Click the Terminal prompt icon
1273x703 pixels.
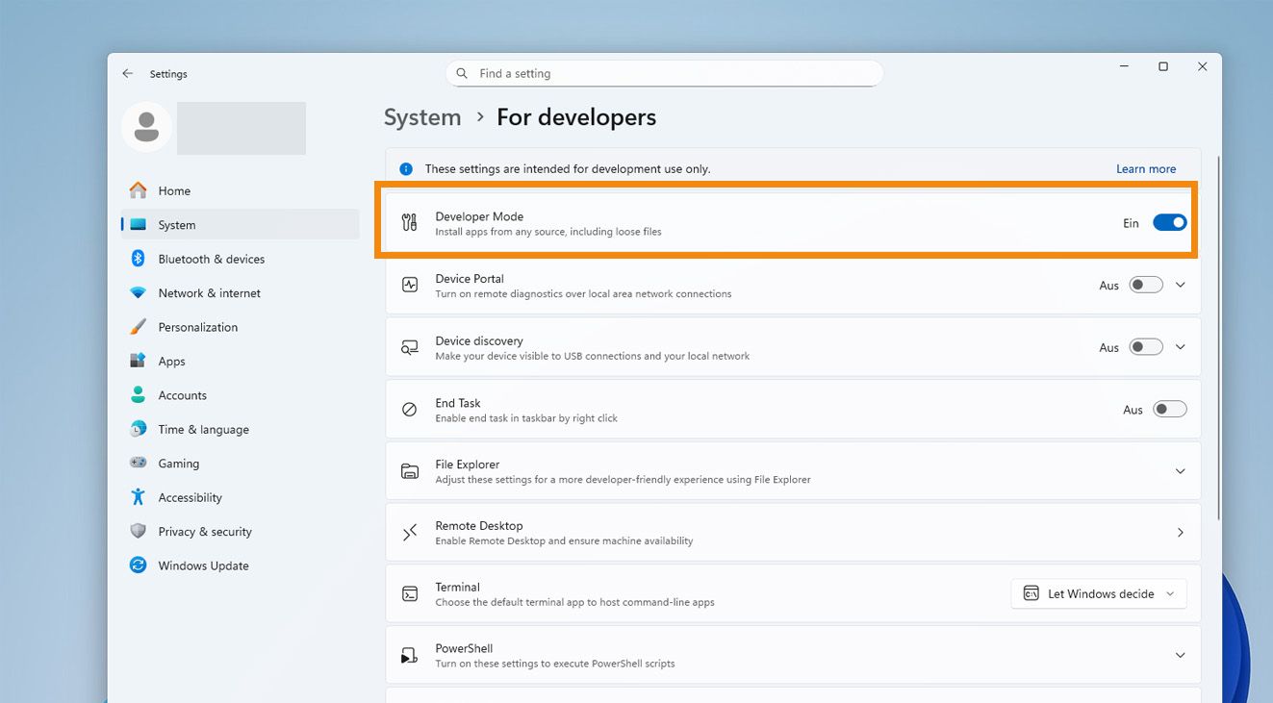tap(410, 594)
